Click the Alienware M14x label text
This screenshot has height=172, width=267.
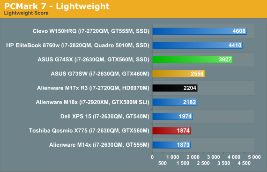click(x=99, y=145)
